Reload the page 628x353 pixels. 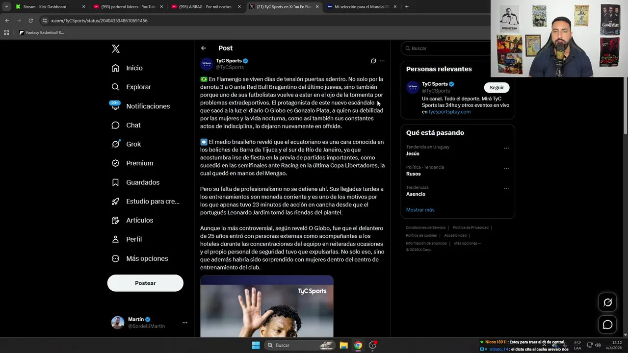tap(30, 21)
